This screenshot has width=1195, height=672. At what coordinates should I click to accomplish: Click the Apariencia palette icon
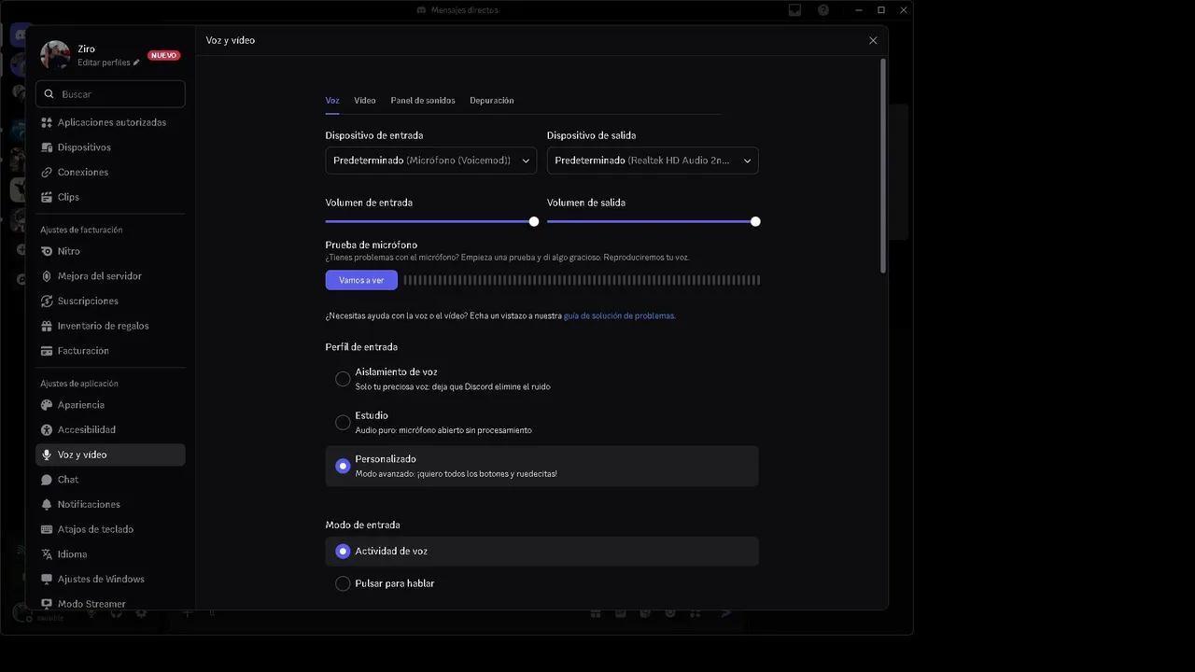pos(48,405)
